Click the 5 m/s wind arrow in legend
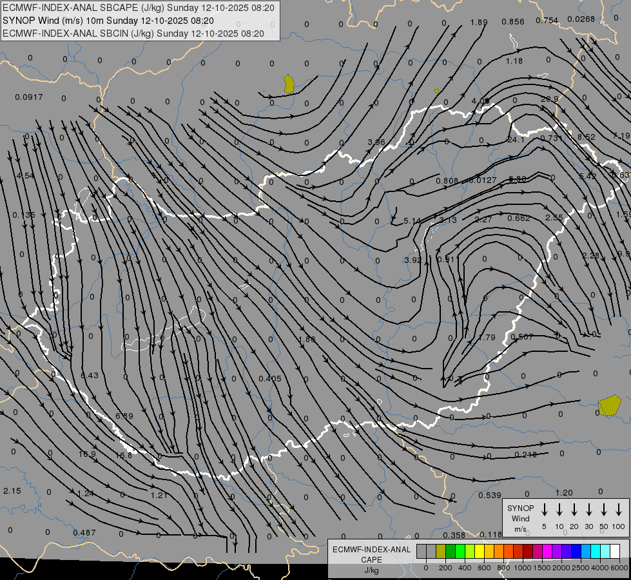 [x=544, y=510]
